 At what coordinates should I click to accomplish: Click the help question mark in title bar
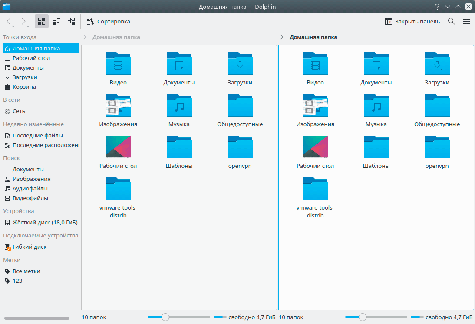437,7
